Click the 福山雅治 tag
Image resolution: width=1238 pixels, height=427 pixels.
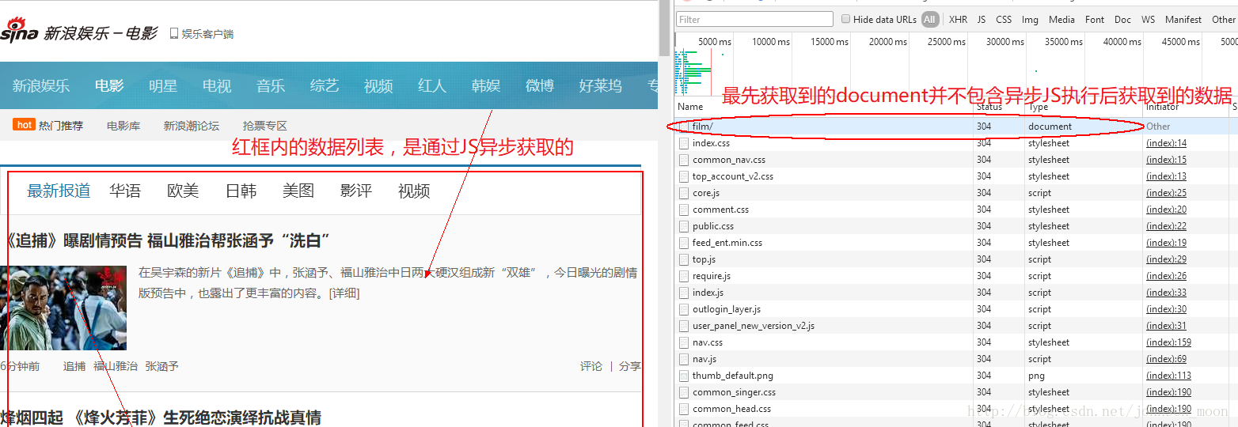tap(116, 366)
